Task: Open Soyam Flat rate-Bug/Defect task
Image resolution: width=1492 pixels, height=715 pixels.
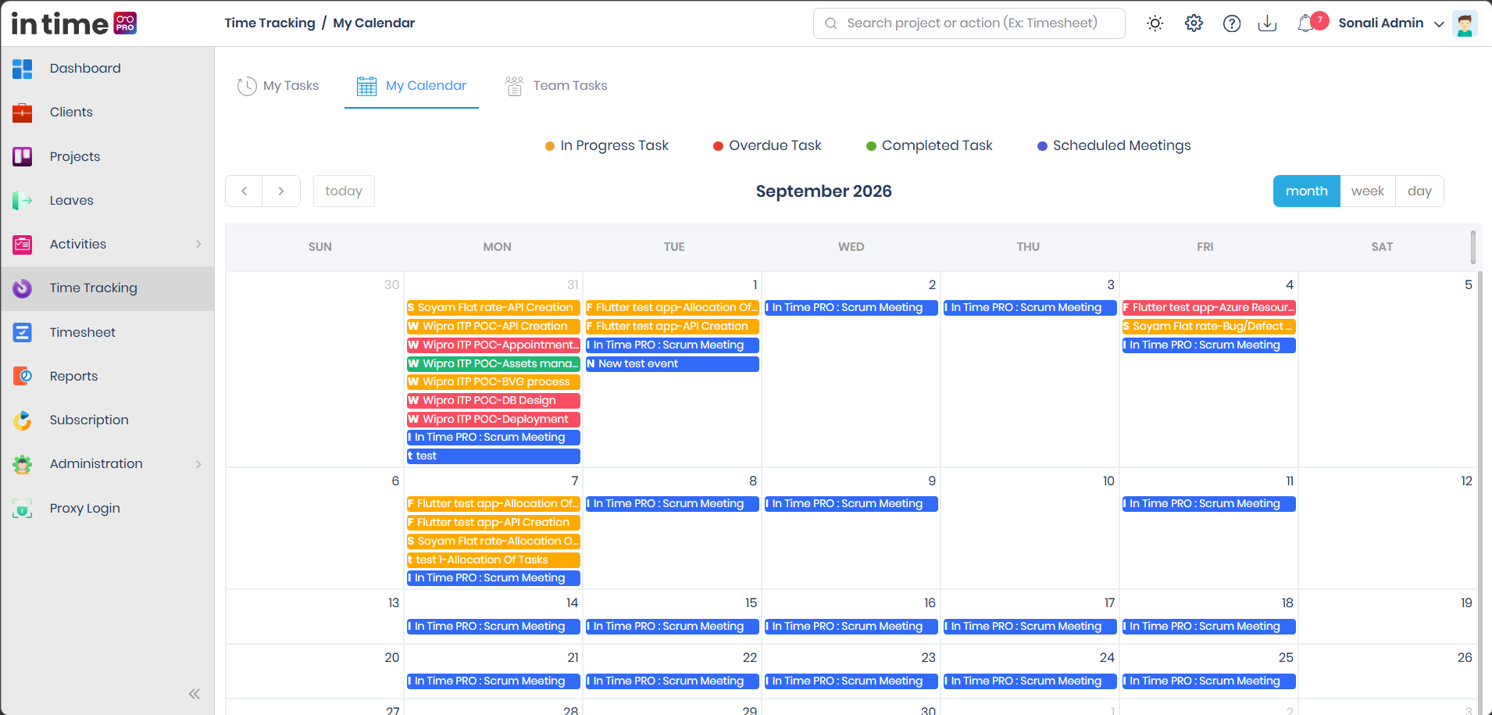Action: point(1209,327)
